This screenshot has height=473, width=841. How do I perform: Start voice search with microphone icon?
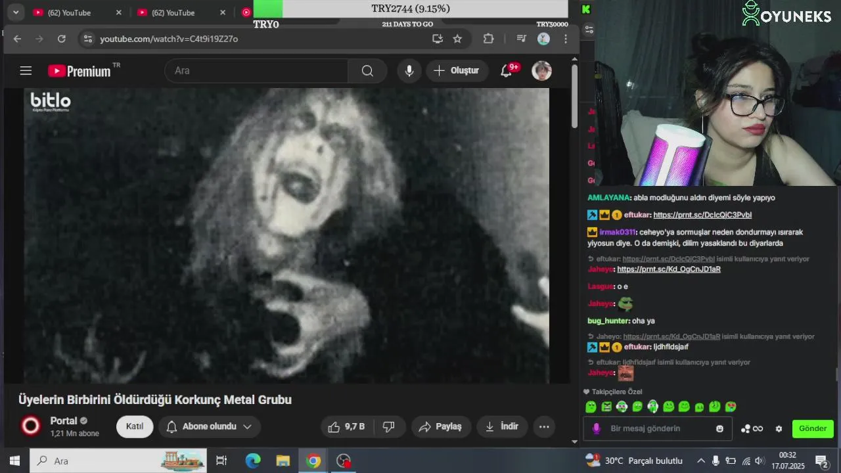(x=409, y=71)
